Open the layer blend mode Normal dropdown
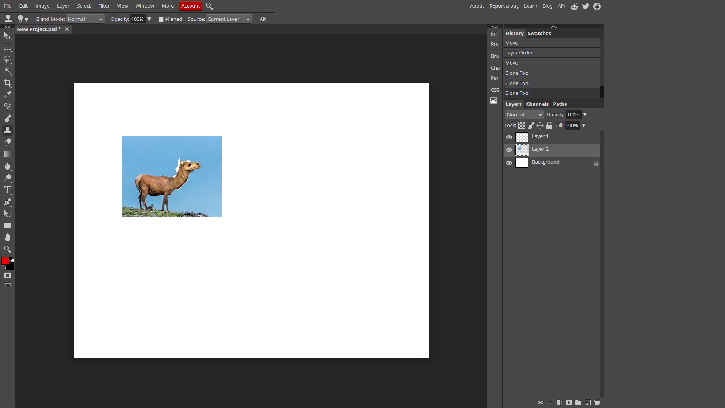Viewport: 725px width, 408px height. tap(524, 115)
